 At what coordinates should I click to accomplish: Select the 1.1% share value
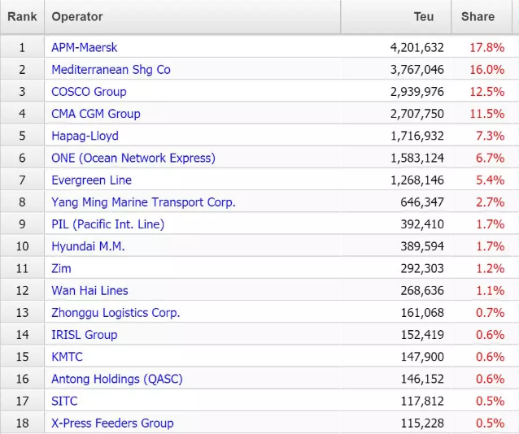[491, 290]
